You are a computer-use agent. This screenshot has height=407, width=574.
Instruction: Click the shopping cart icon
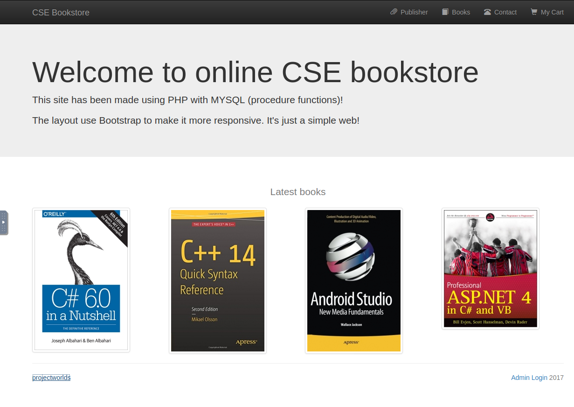(534, 12)
